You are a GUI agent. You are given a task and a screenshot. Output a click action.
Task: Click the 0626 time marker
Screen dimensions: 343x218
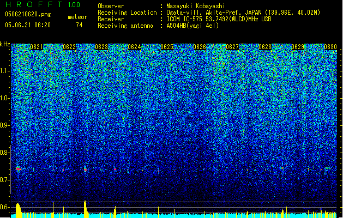click(200, 47)
